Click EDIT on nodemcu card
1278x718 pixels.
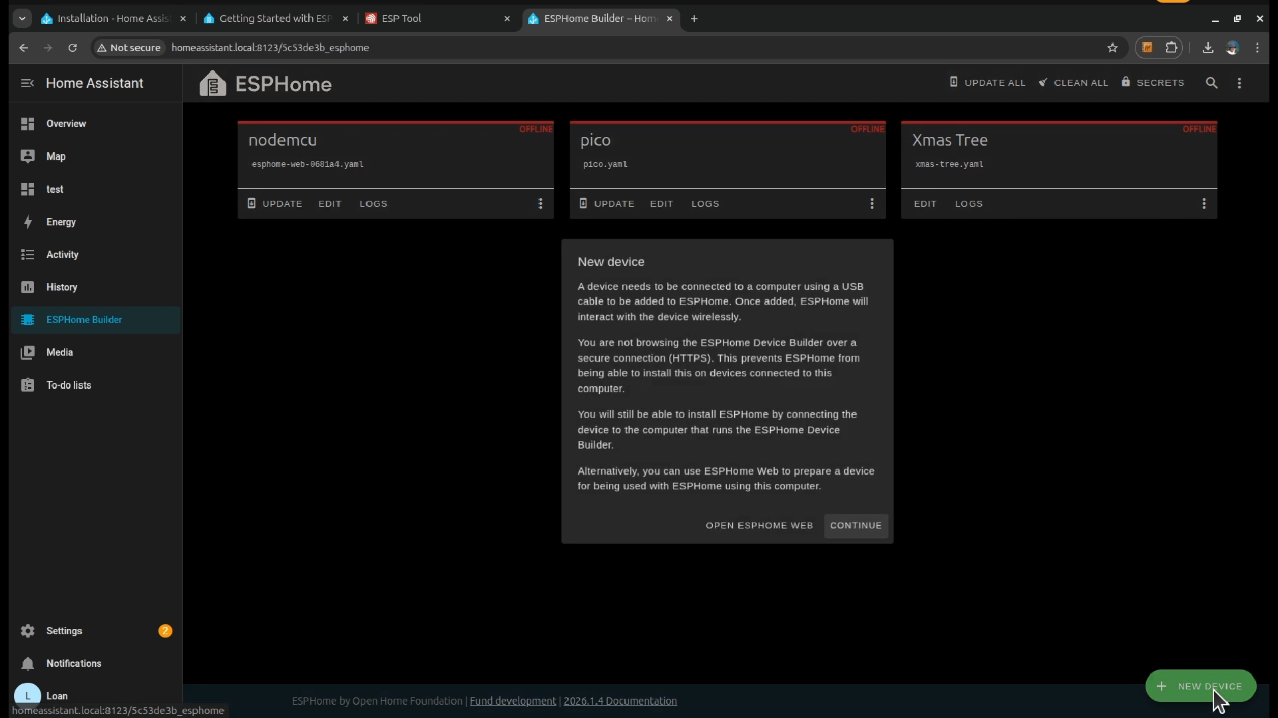click(x=330, y=203)
